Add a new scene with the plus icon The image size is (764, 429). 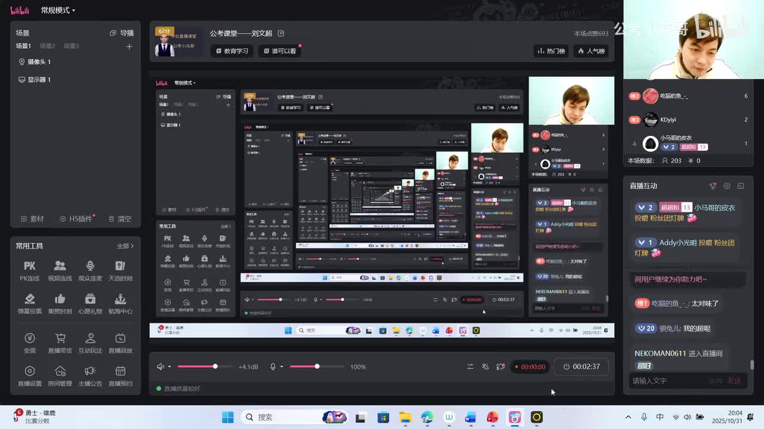click(x=129, y=46)
